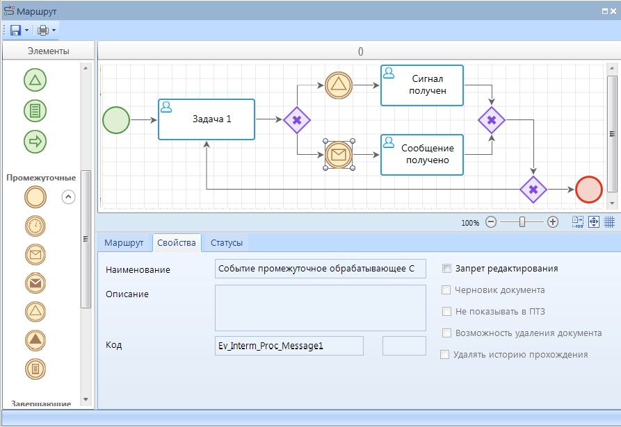Click into the Описание text area
Viewport: 621px width, 427px height.
pos(320,308)
